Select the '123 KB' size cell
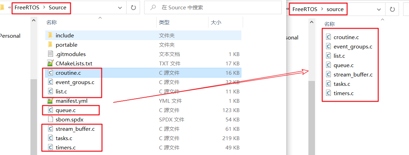Viewport: 409px width, 155px height. tap(231, 110)
